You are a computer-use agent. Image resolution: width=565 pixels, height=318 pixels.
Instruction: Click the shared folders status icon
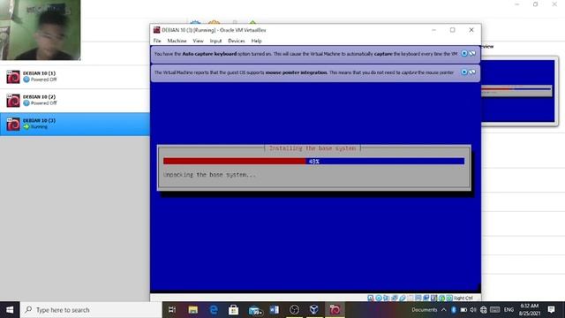point(410,298)
